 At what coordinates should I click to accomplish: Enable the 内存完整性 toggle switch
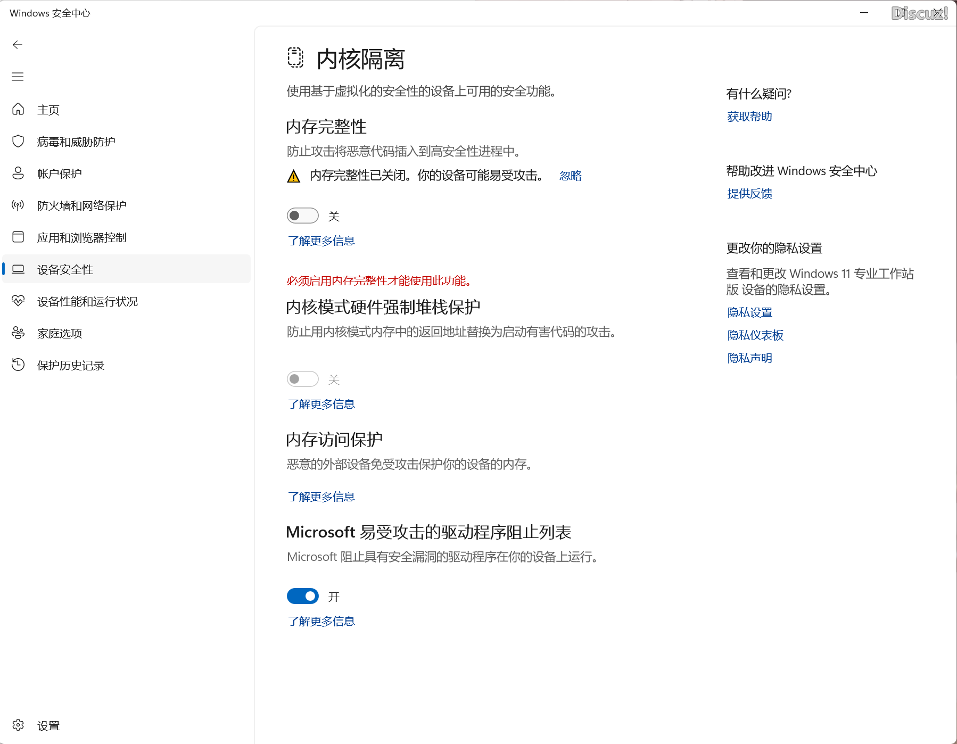coord(302,216)
